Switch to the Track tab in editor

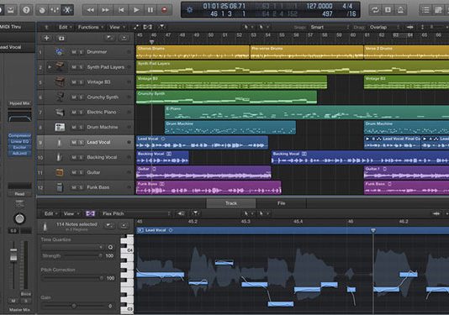point(230,203)
